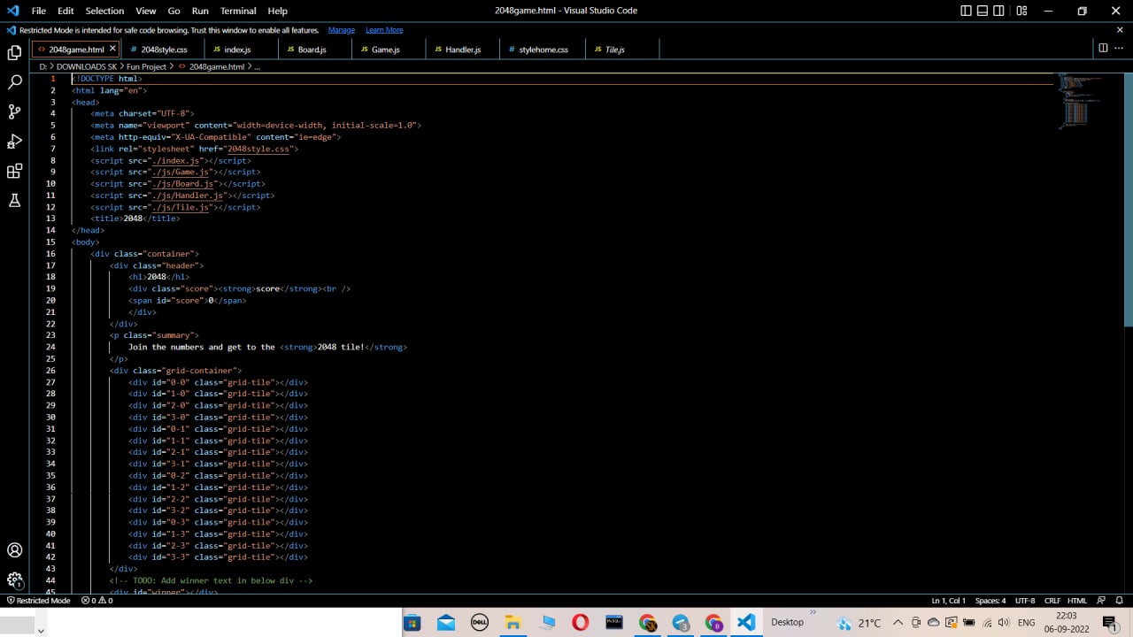Viewport: 1133px width, 637px height.
Task: Open the Manage gear icon
Action: 14,580
